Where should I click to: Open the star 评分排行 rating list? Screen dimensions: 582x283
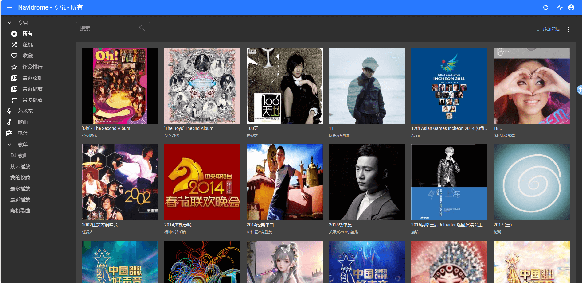pyautogui.click(x=14, y=67)
